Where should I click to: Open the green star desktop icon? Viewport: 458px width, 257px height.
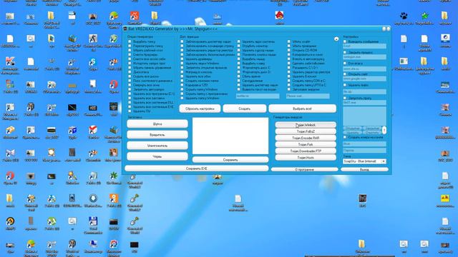click(424, 16)
